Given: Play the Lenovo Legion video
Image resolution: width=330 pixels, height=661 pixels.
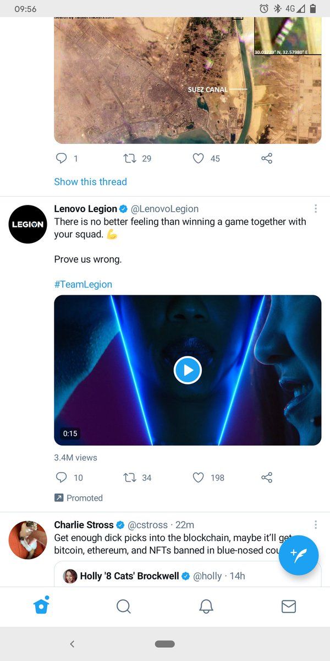Looking at the screenshot, I should [x=188, y=370].
